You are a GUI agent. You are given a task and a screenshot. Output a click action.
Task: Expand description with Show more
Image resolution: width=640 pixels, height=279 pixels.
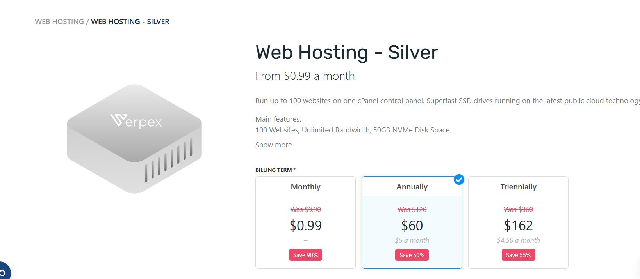(x=273, y=145)
